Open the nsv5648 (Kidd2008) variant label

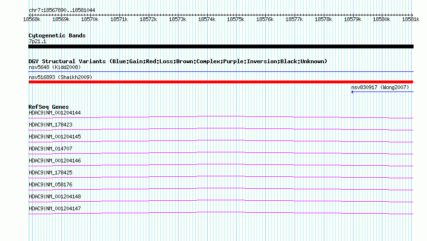coord(55,67)
